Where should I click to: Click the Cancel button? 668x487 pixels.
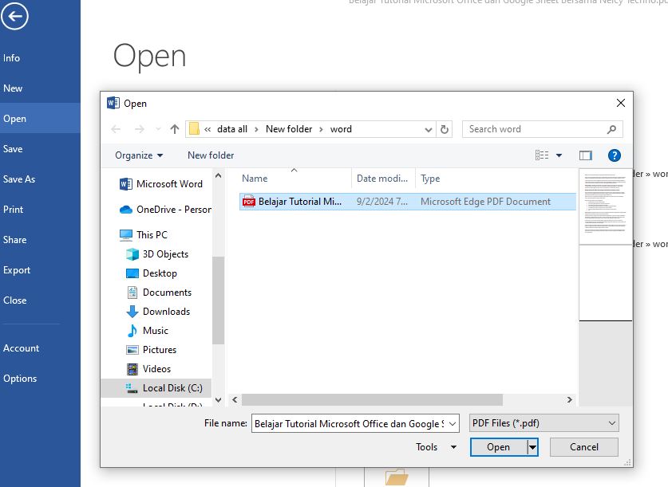pos(583,447)
